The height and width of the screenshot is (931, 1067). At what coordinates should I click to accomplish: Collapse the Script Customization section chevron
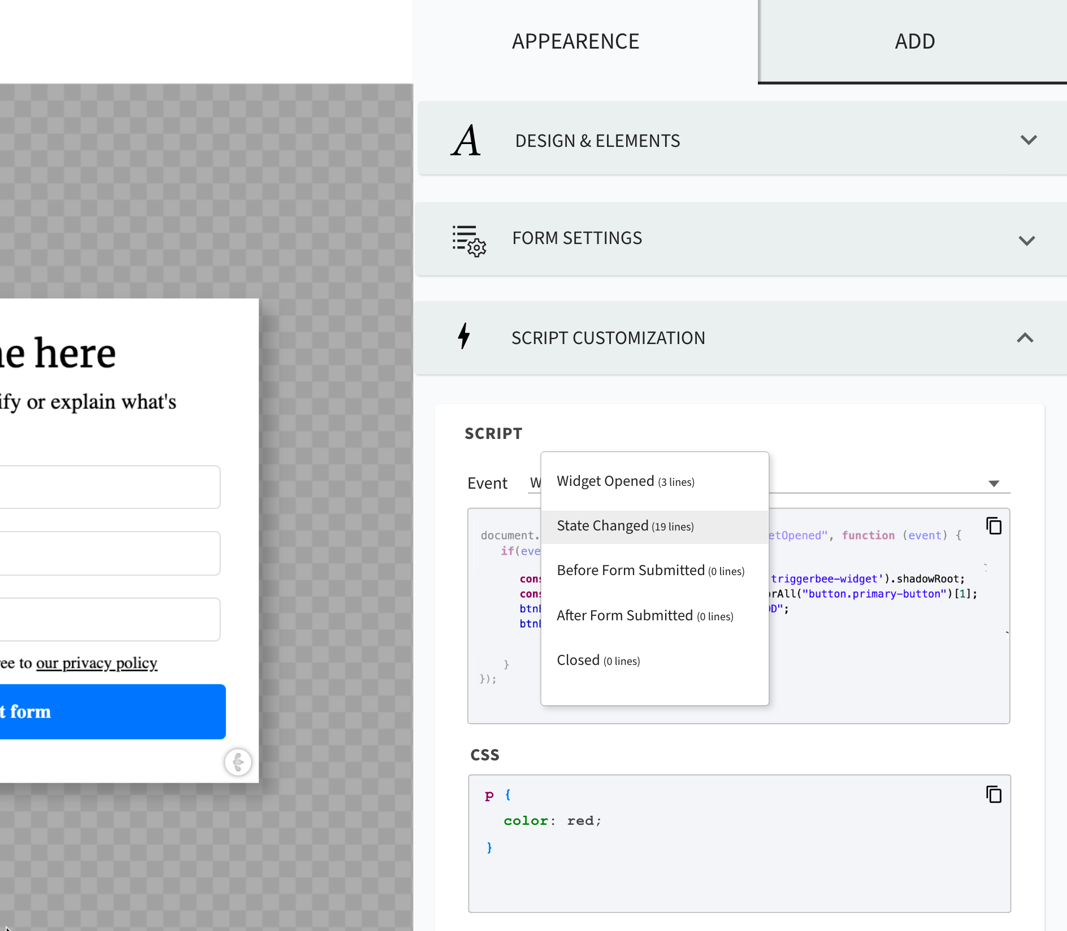[x=1025, y=338]
